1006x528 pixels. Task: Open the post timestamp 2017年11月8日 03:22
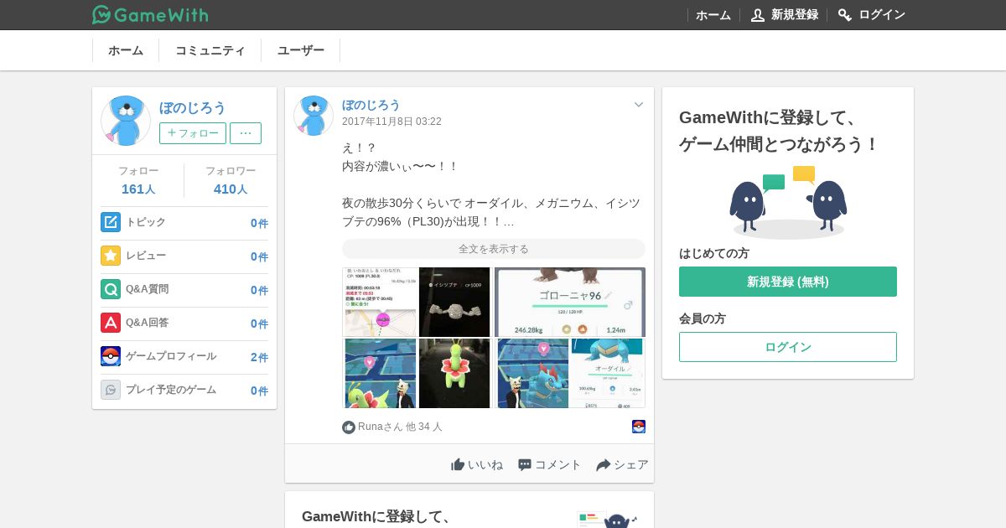click(x=392, y=122)
